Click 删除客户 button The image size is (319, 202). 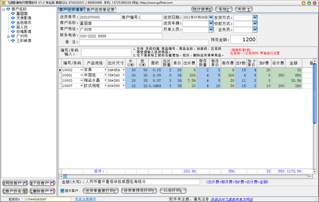(43, 191)
